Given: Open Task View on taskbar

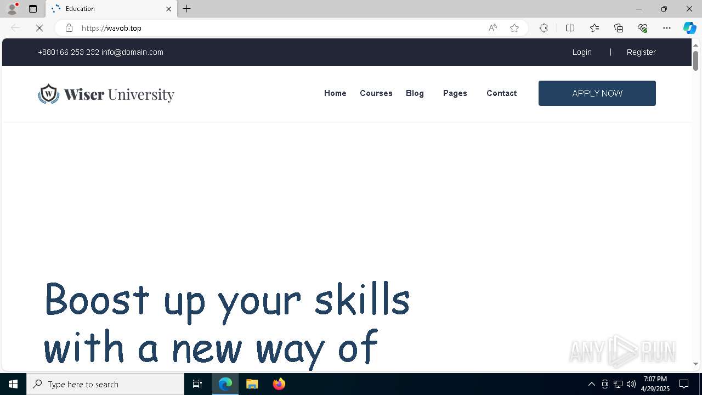Looking at the screenshot, I should (197, 384).
